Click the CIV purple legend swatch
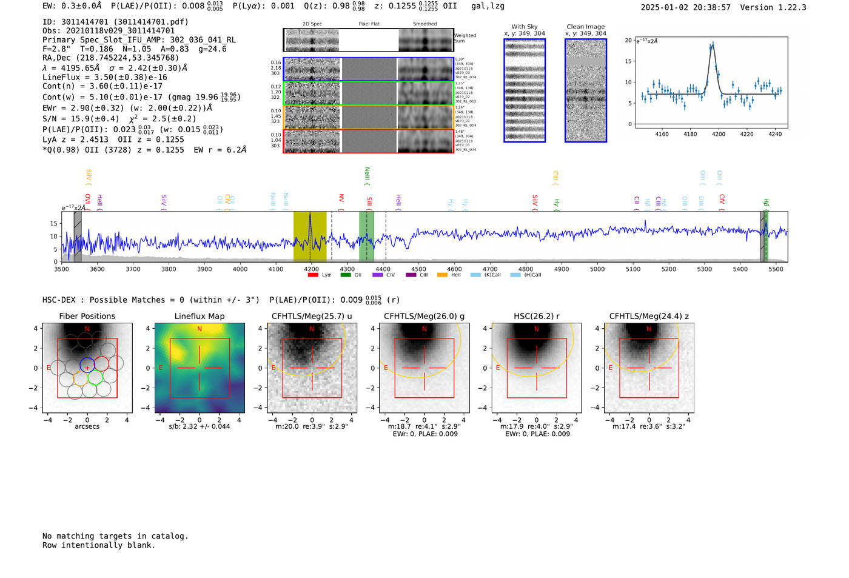The image size is (849, 578). pos(378,275)
